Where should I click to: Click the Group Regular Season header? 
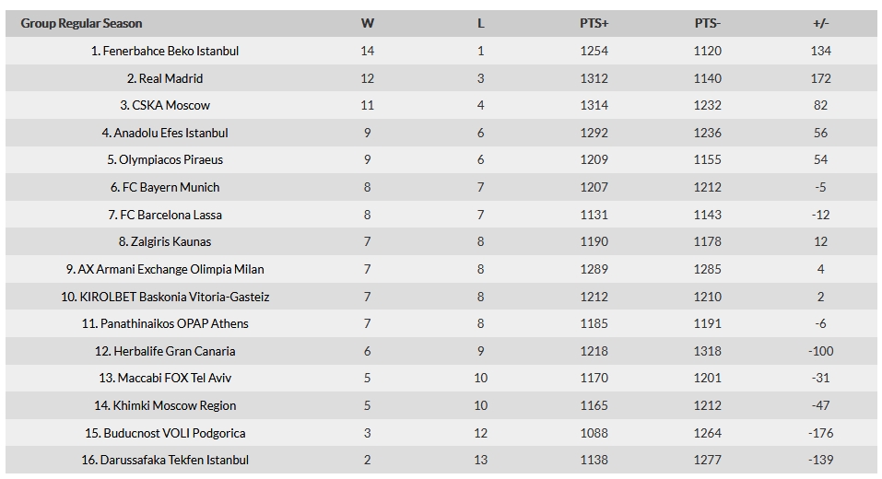tap(81, 23)
